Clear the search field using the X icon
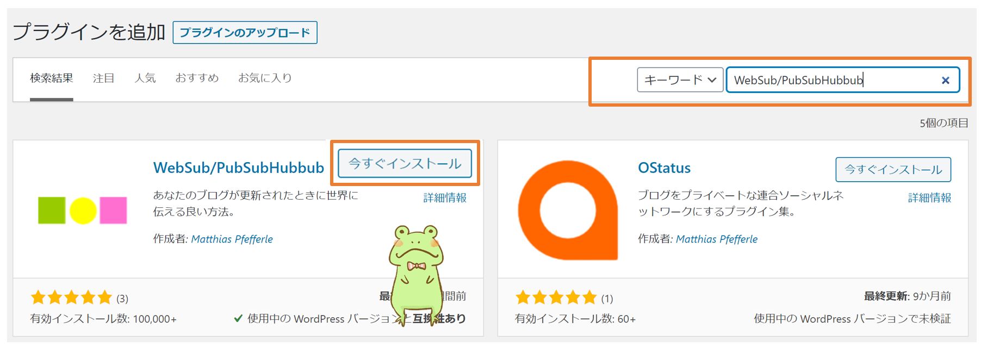The image size is (987, 352). (x=945, y=81)
